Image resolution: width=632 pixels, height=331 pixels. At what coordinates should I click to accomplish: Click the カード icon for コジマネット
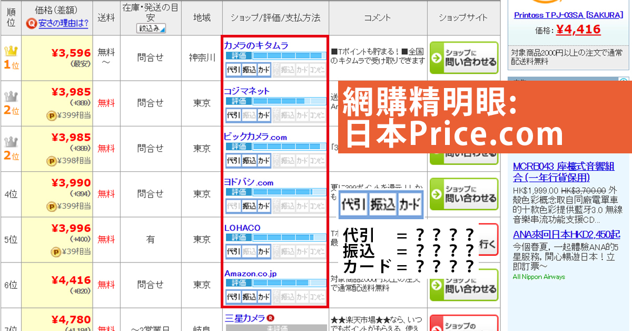(x=264, y=114)
